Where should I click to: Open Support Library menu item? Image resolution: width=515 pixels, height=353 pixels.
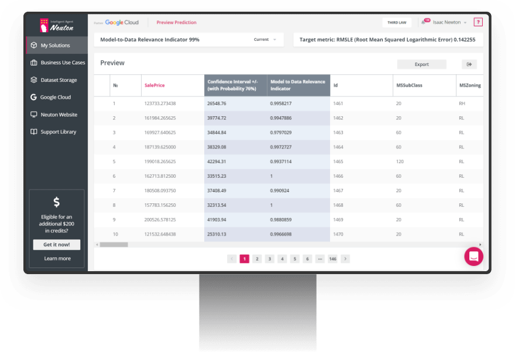pos(57,132)
